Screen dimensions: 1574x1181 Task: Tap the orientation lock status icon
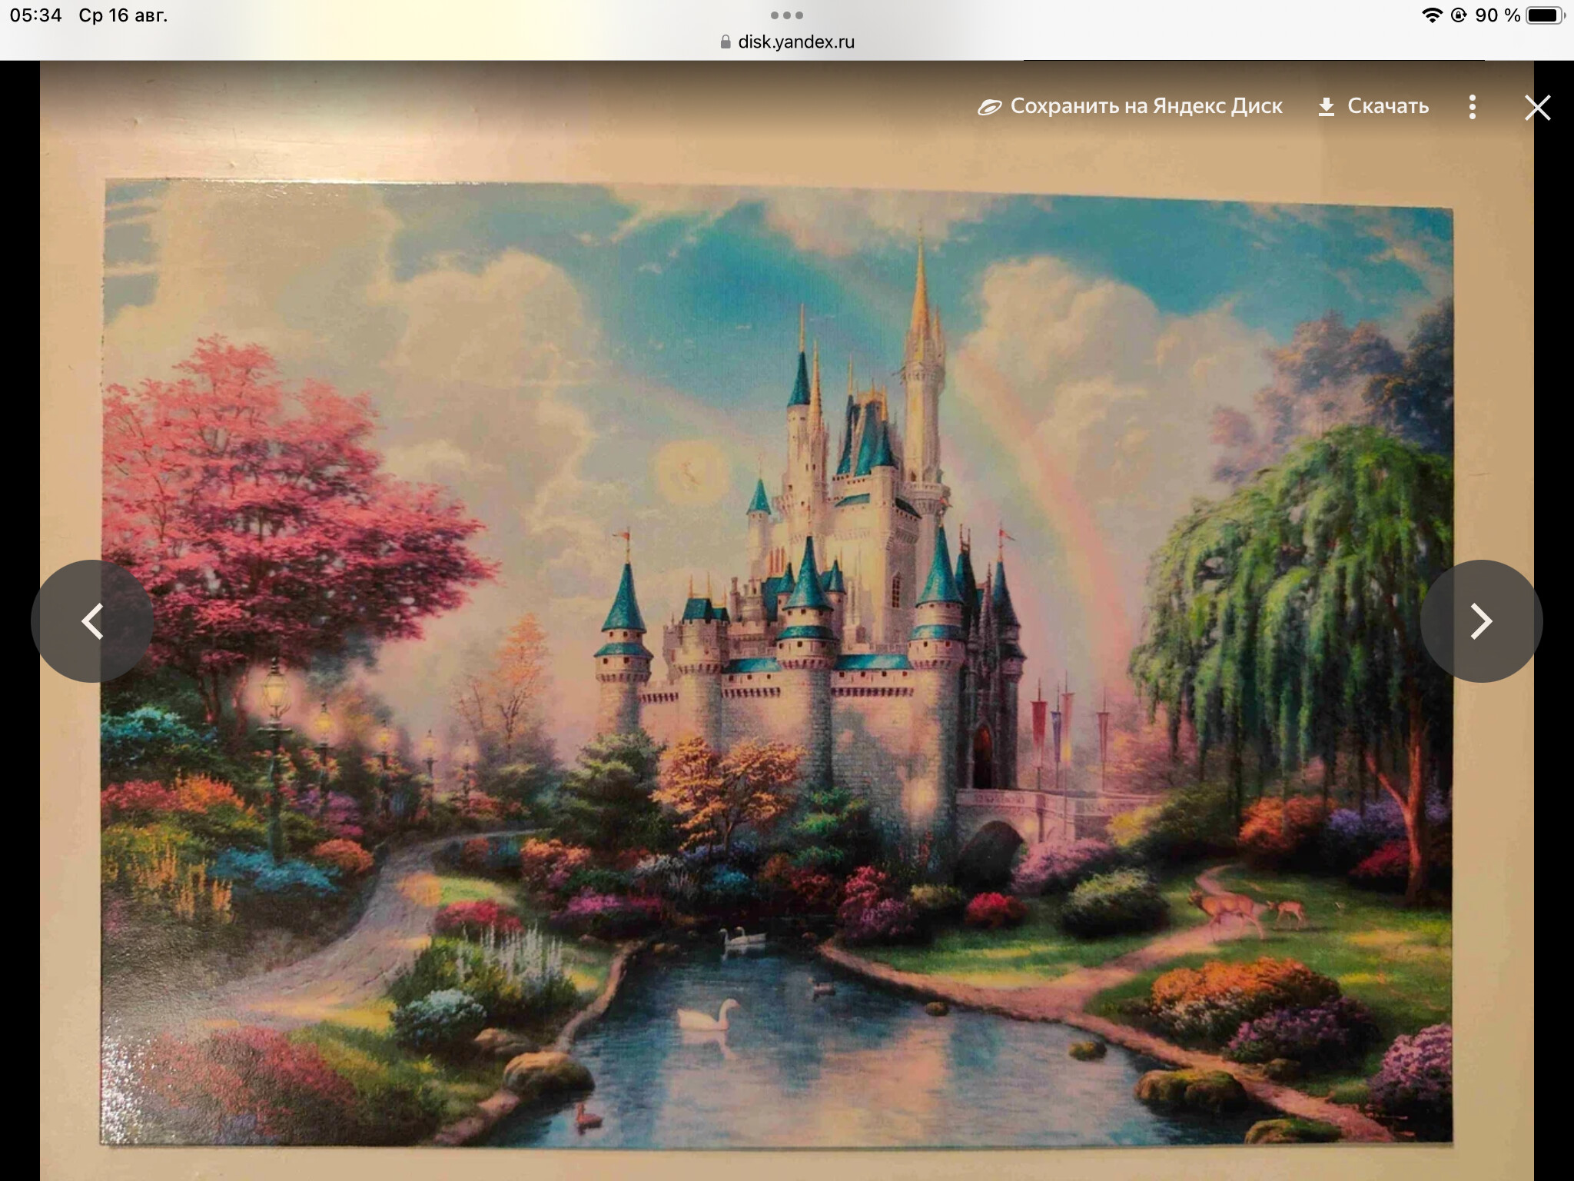click(x=1459, y=15)
